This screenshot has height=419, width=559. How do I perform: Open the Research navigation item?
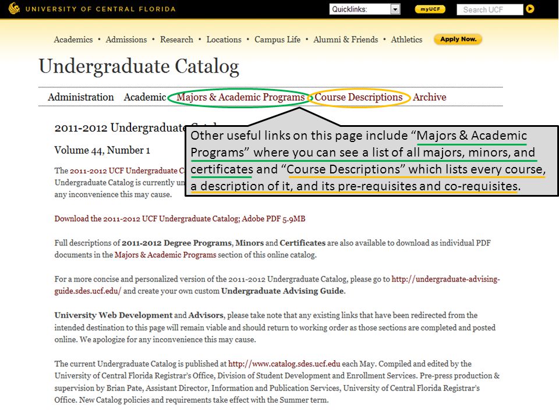[176, 40]
